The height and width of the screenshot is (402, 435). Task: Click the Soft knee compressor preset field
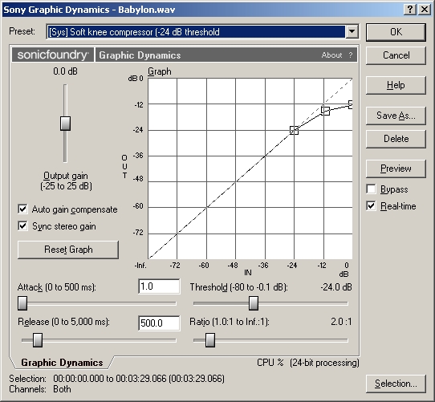click(196, 32)
